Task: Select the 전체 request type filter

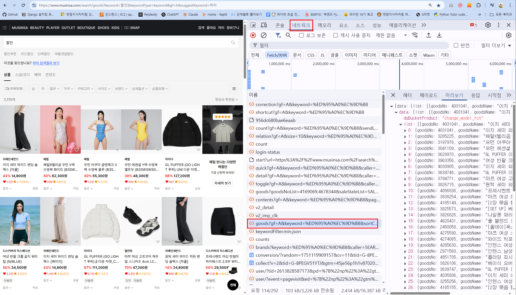Action: click(x=255, y=55)
